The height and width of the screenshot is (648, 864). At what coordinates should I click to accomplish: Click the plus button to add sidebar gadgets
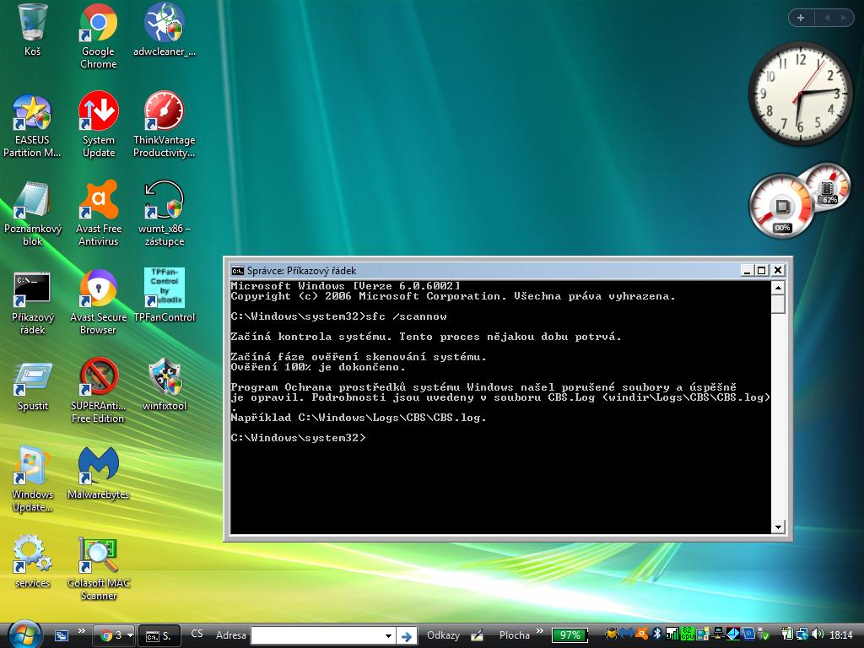click(800, 18)
